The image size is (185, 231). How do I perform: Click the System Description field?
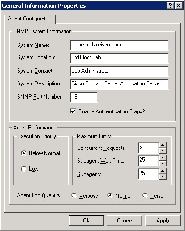tap(120, 84)
